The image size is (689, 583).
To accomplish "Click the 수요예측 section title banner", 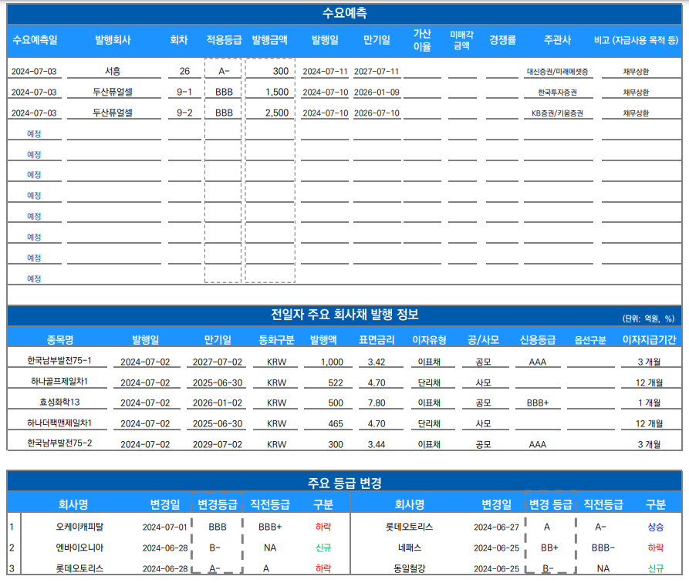I will 344,13.
